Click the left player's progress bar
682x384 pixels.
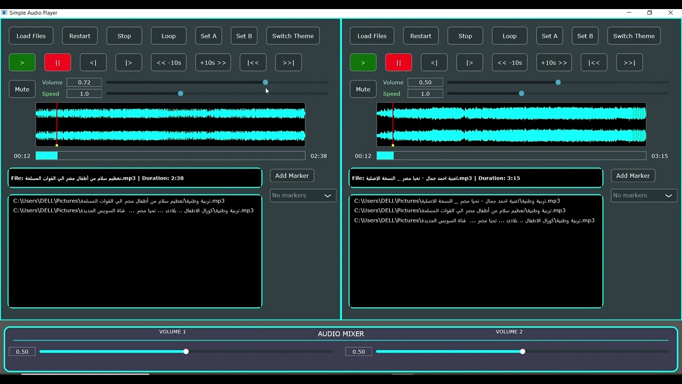[170, 156]
